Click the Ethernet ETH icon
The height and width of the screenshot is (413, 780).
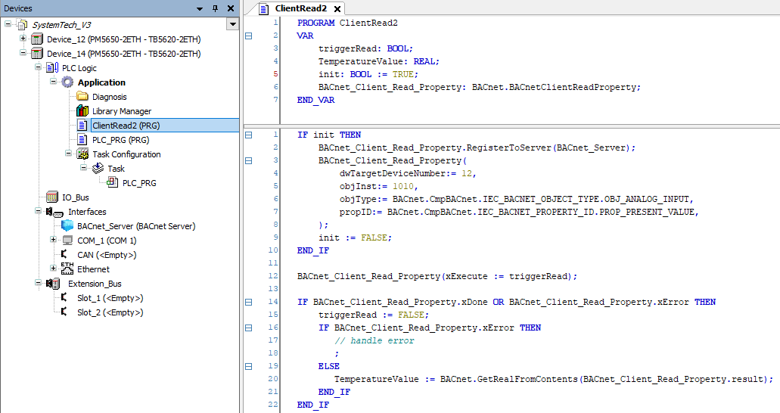tap(67, 269)
